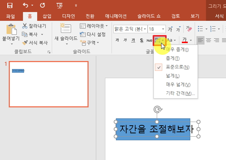Toggle bold formatting
The height and width of the screenshot is (160, 226).
click(117, 40)
